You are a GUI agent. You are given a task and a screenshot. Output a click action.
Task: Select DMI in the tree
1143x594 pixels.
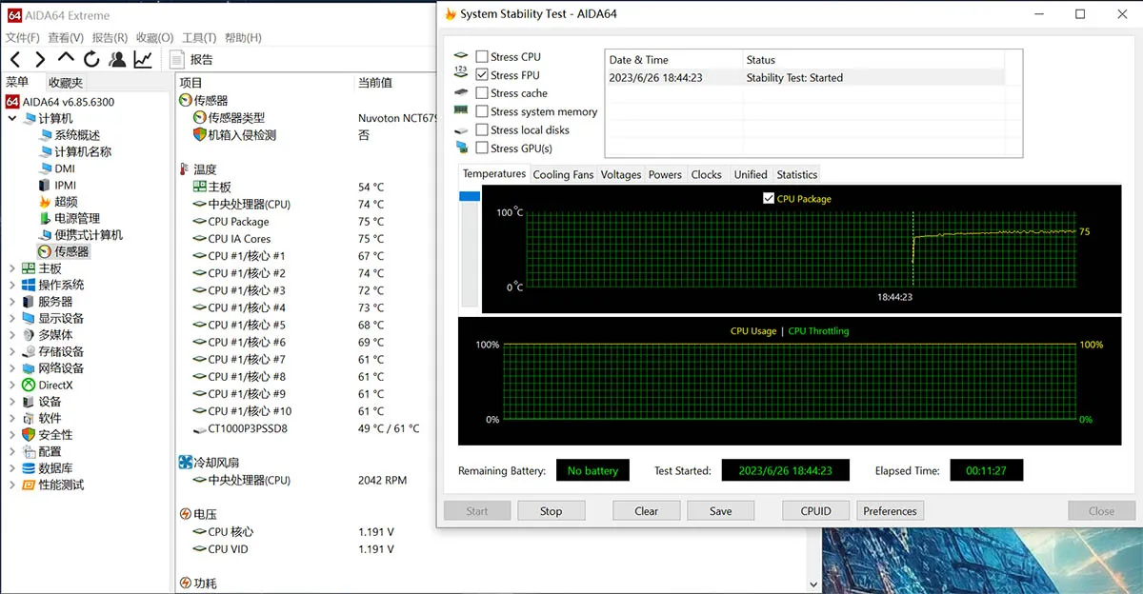pyautogui.click(x=56, y=168)
